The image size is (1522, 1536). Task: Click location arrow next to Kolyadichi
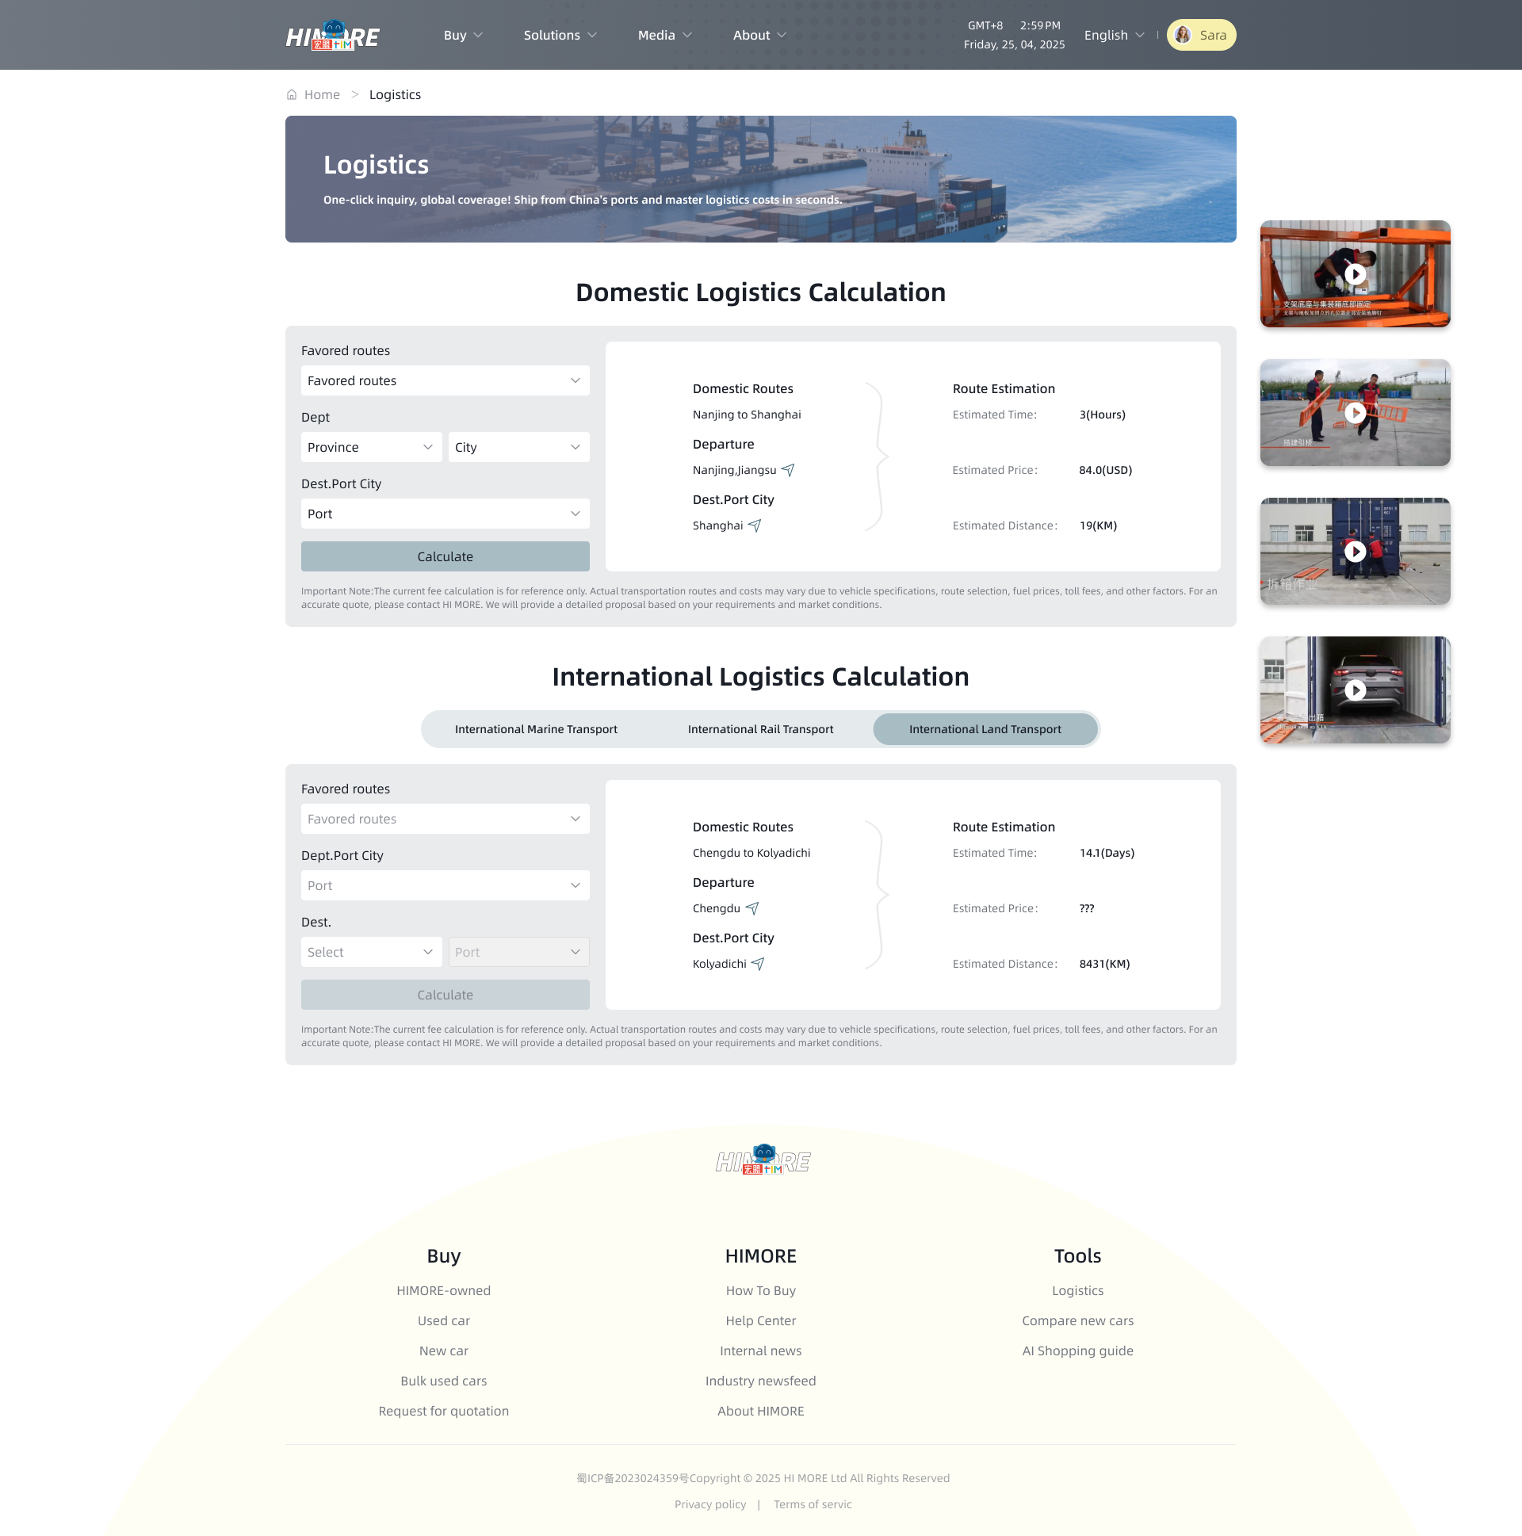[758, 964]
